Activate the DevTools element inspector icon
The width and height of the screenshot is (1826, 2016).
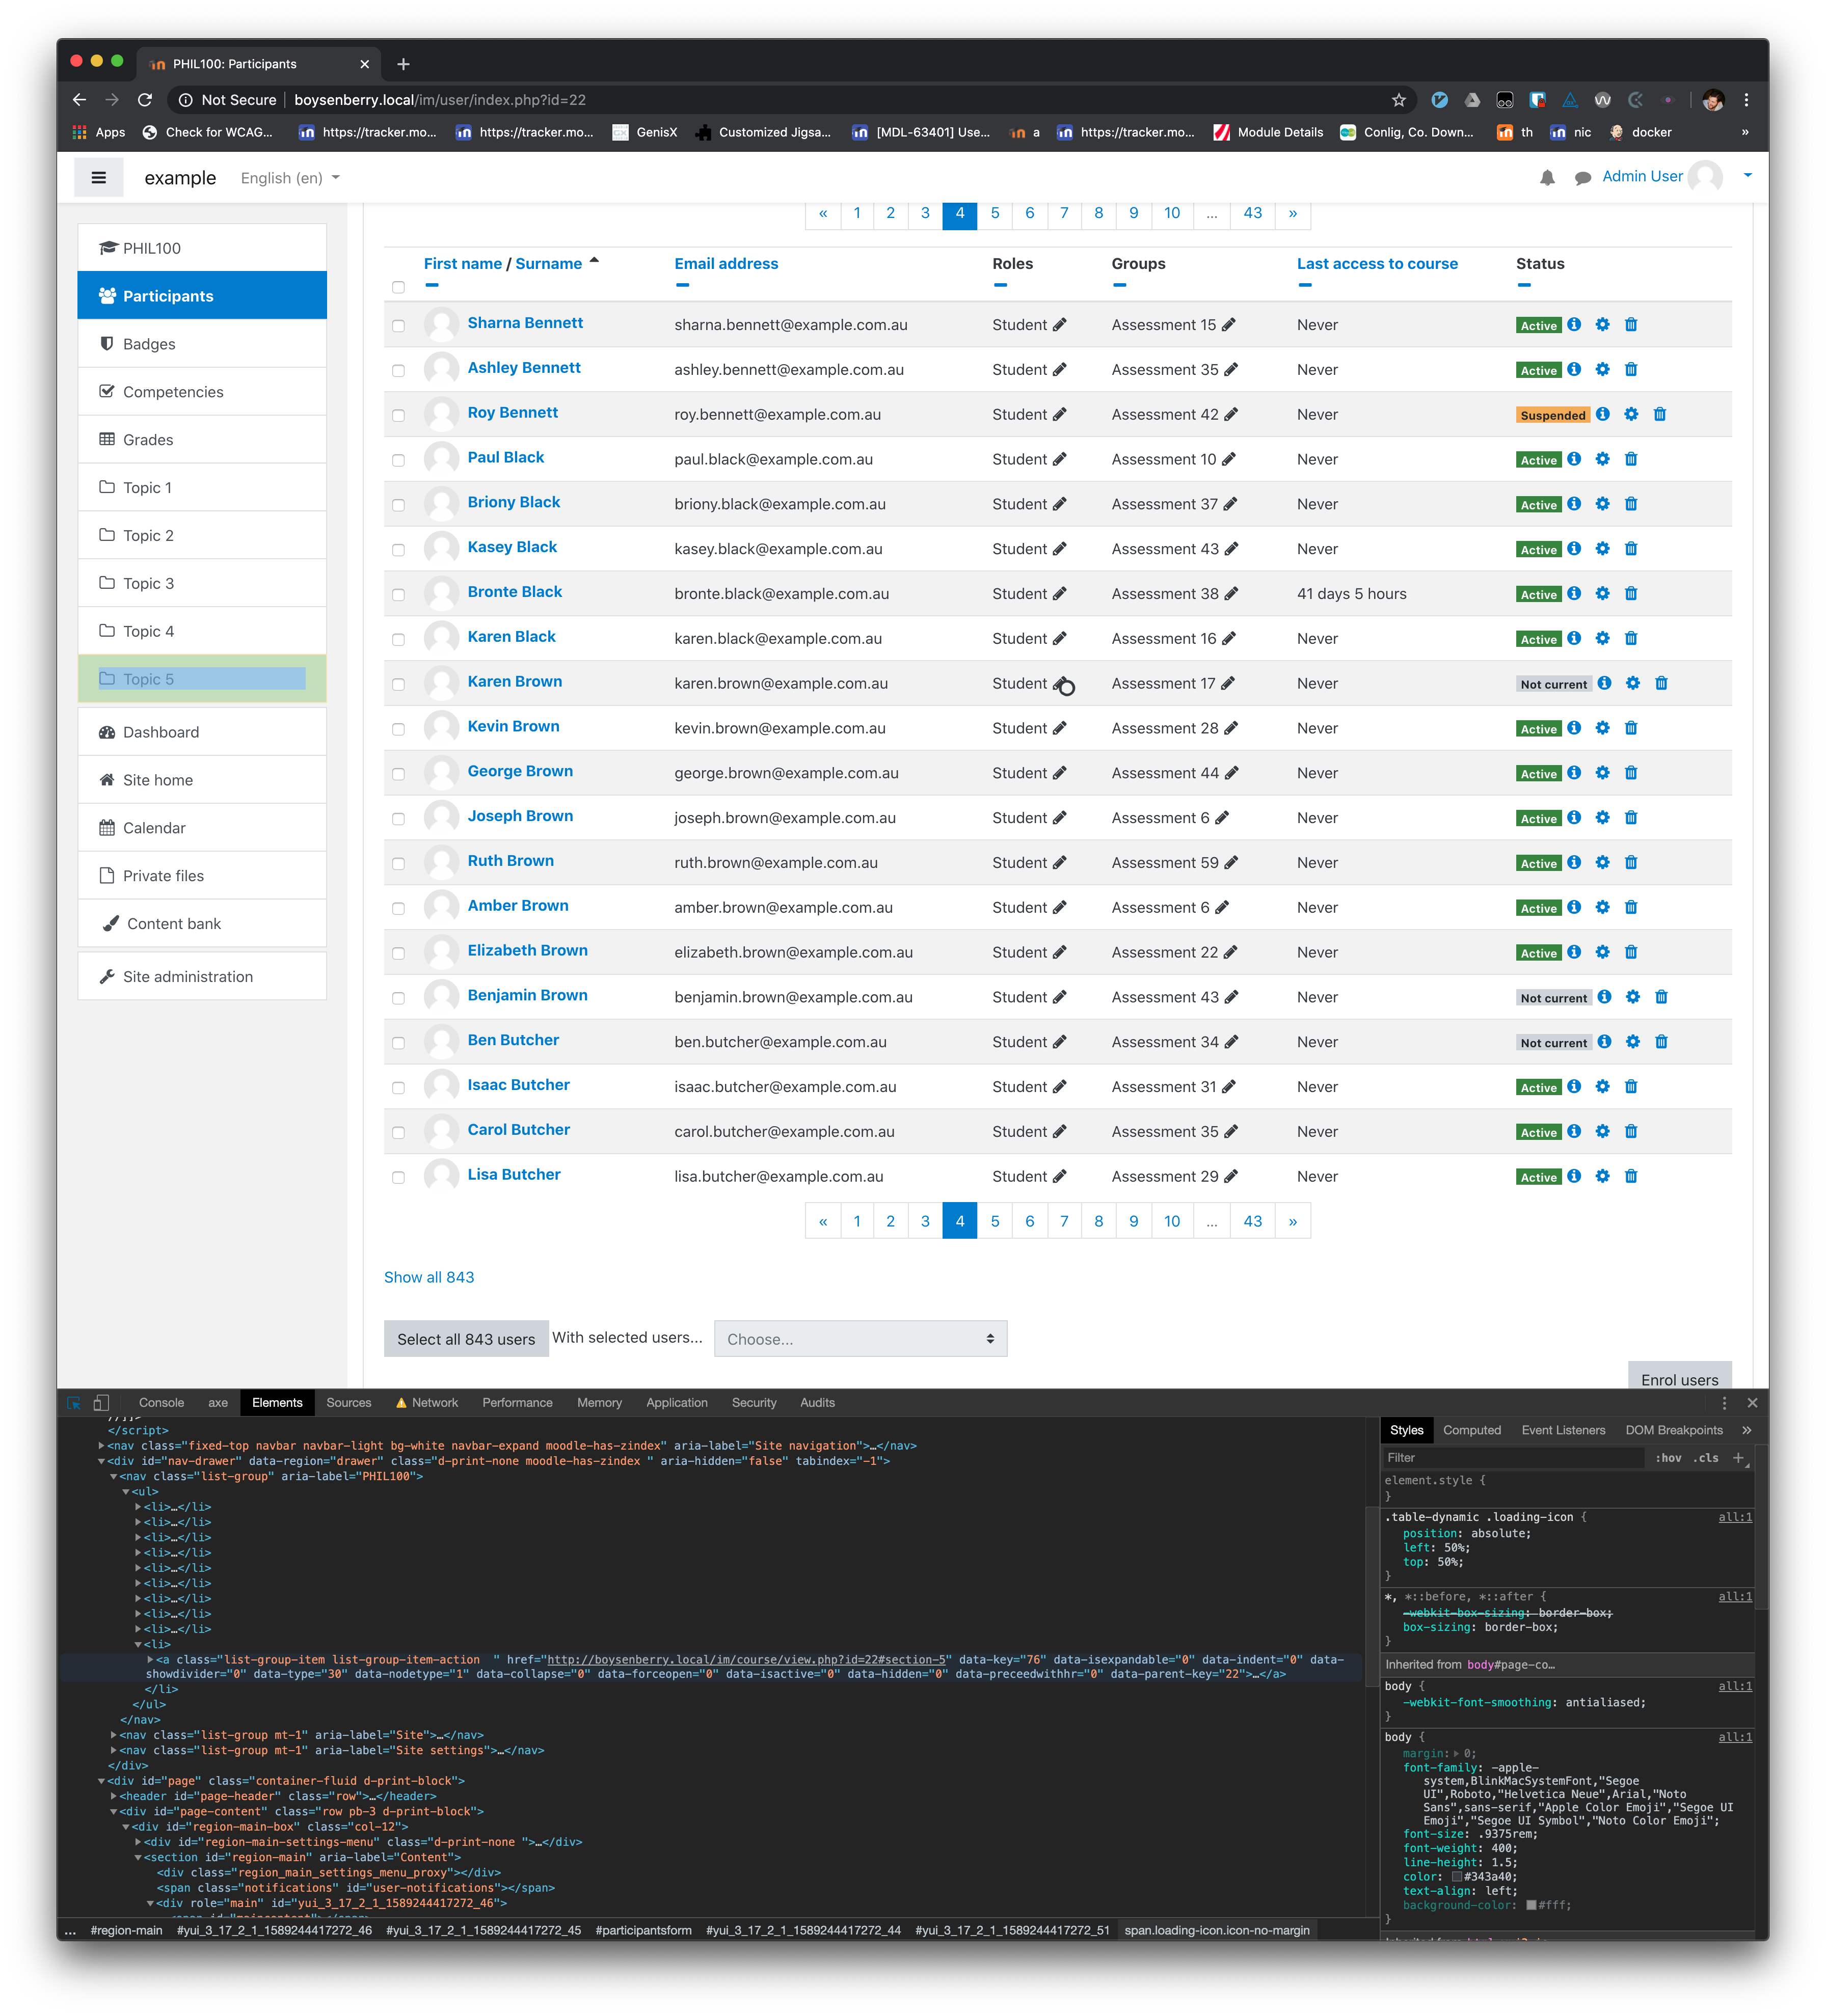74,1403
